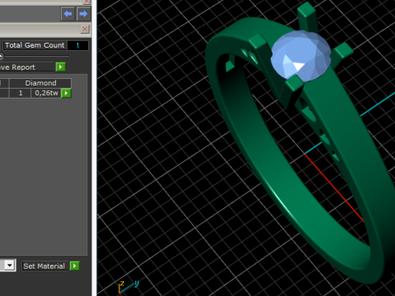Viewport: 395px width, 296px height.
Task: Click the green arrow beside 0,26tw
Action: (x=66, y=93)
